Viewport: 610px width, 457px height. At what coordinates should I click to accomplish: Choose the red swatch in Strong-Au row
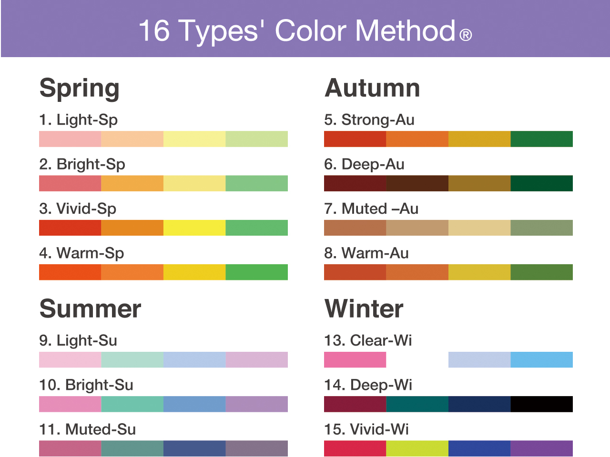tap(355, 139)
